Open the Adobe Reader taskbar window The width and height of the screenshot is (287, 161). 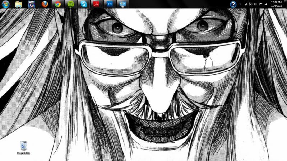[97, 4]
